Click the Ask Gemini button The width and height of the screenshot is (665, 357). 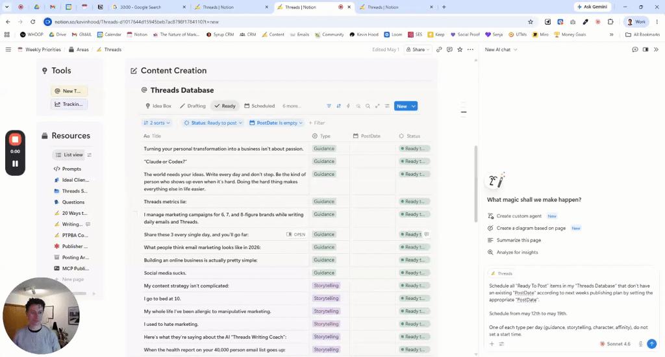(592, 6)
